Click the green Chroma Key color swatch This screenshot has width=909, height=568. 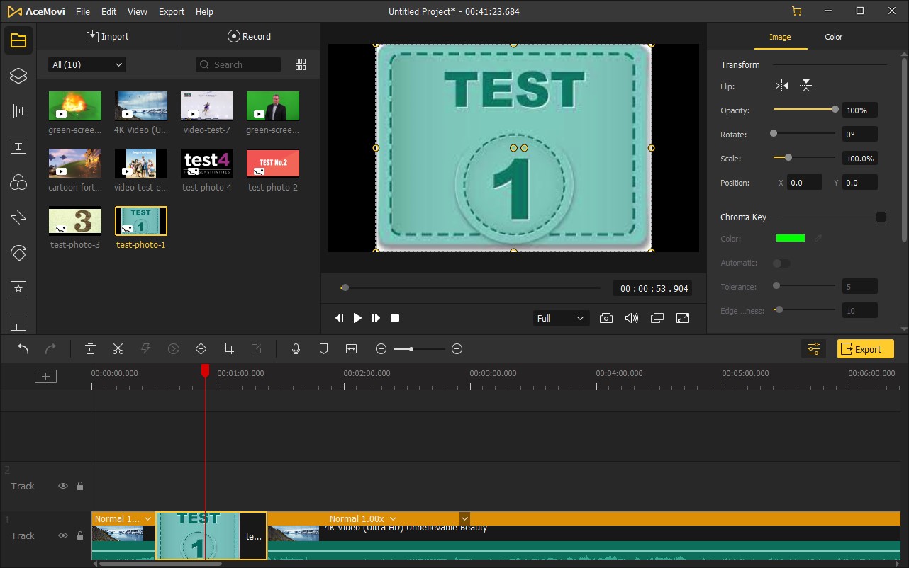[x=790, y=239]
